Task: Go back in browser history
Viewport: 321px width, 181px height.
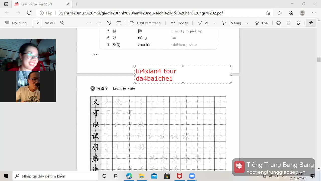Action: (7, 13)
